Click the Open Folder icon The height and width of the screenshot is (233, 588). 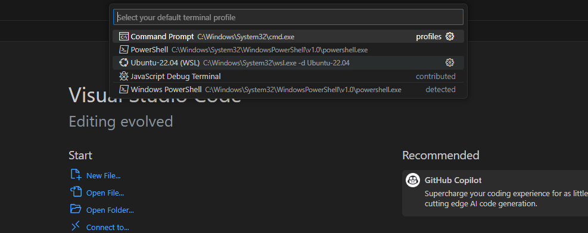(76, 209)
